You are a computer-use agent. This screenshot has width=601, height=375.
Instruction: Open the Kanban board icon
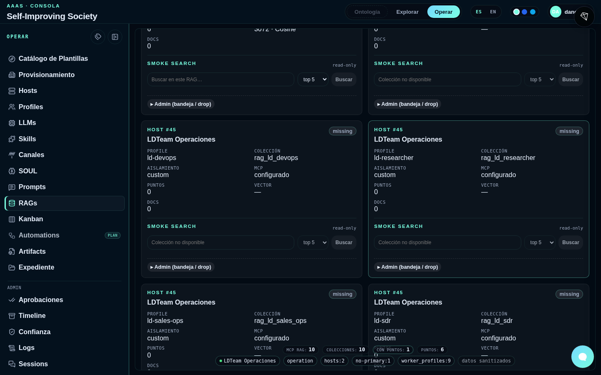12,219
